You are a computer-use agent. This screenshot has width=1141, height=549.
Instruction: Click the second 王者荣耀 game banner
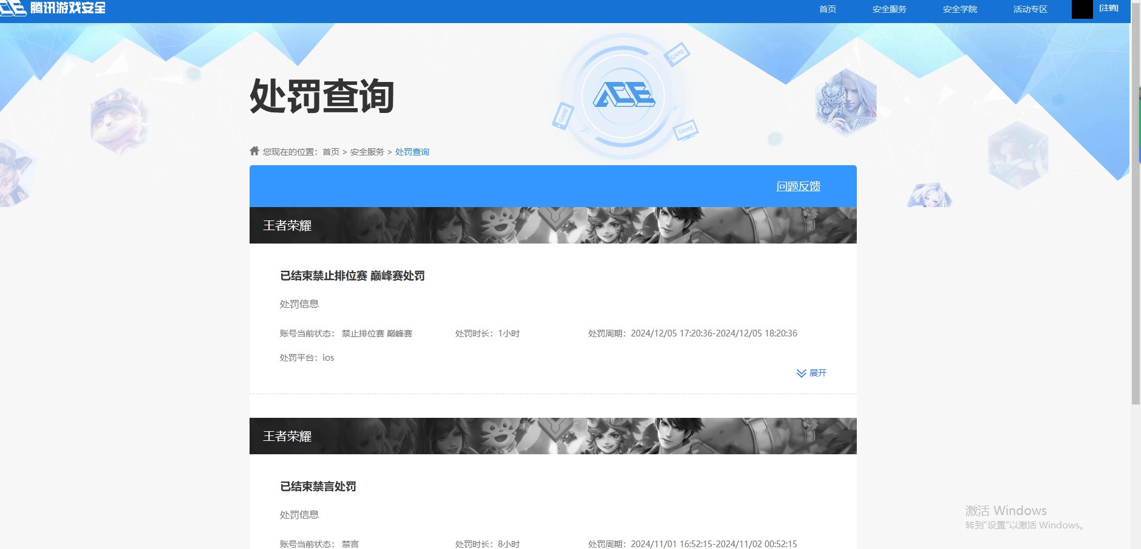(x=553, y=436)
